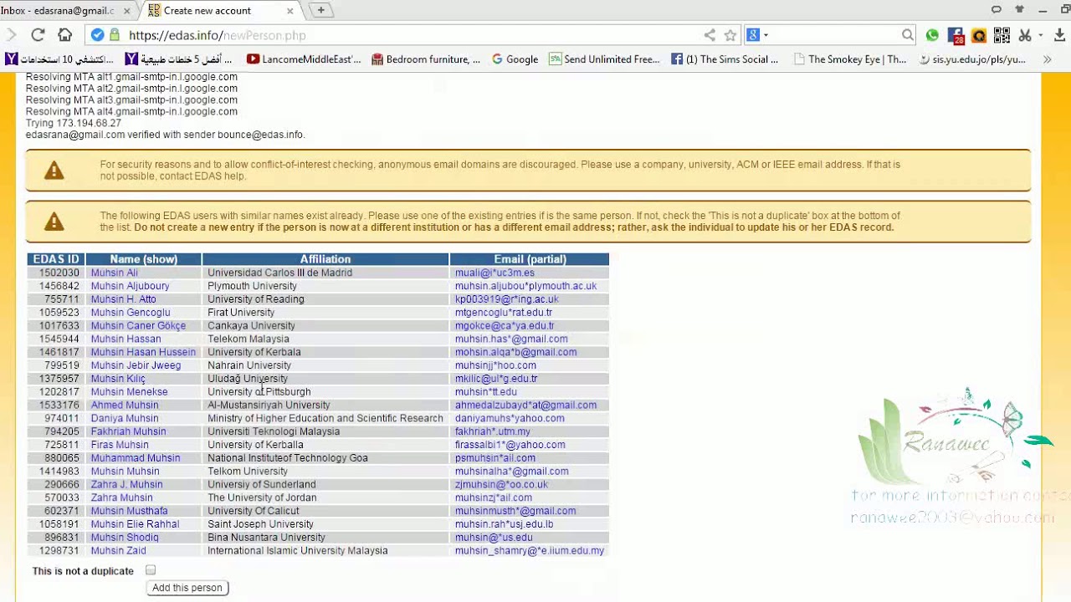Screen dimensions: 1071x602
Task: Open The Sims Social Facebook bookmark
Action: tap(725, 59)
